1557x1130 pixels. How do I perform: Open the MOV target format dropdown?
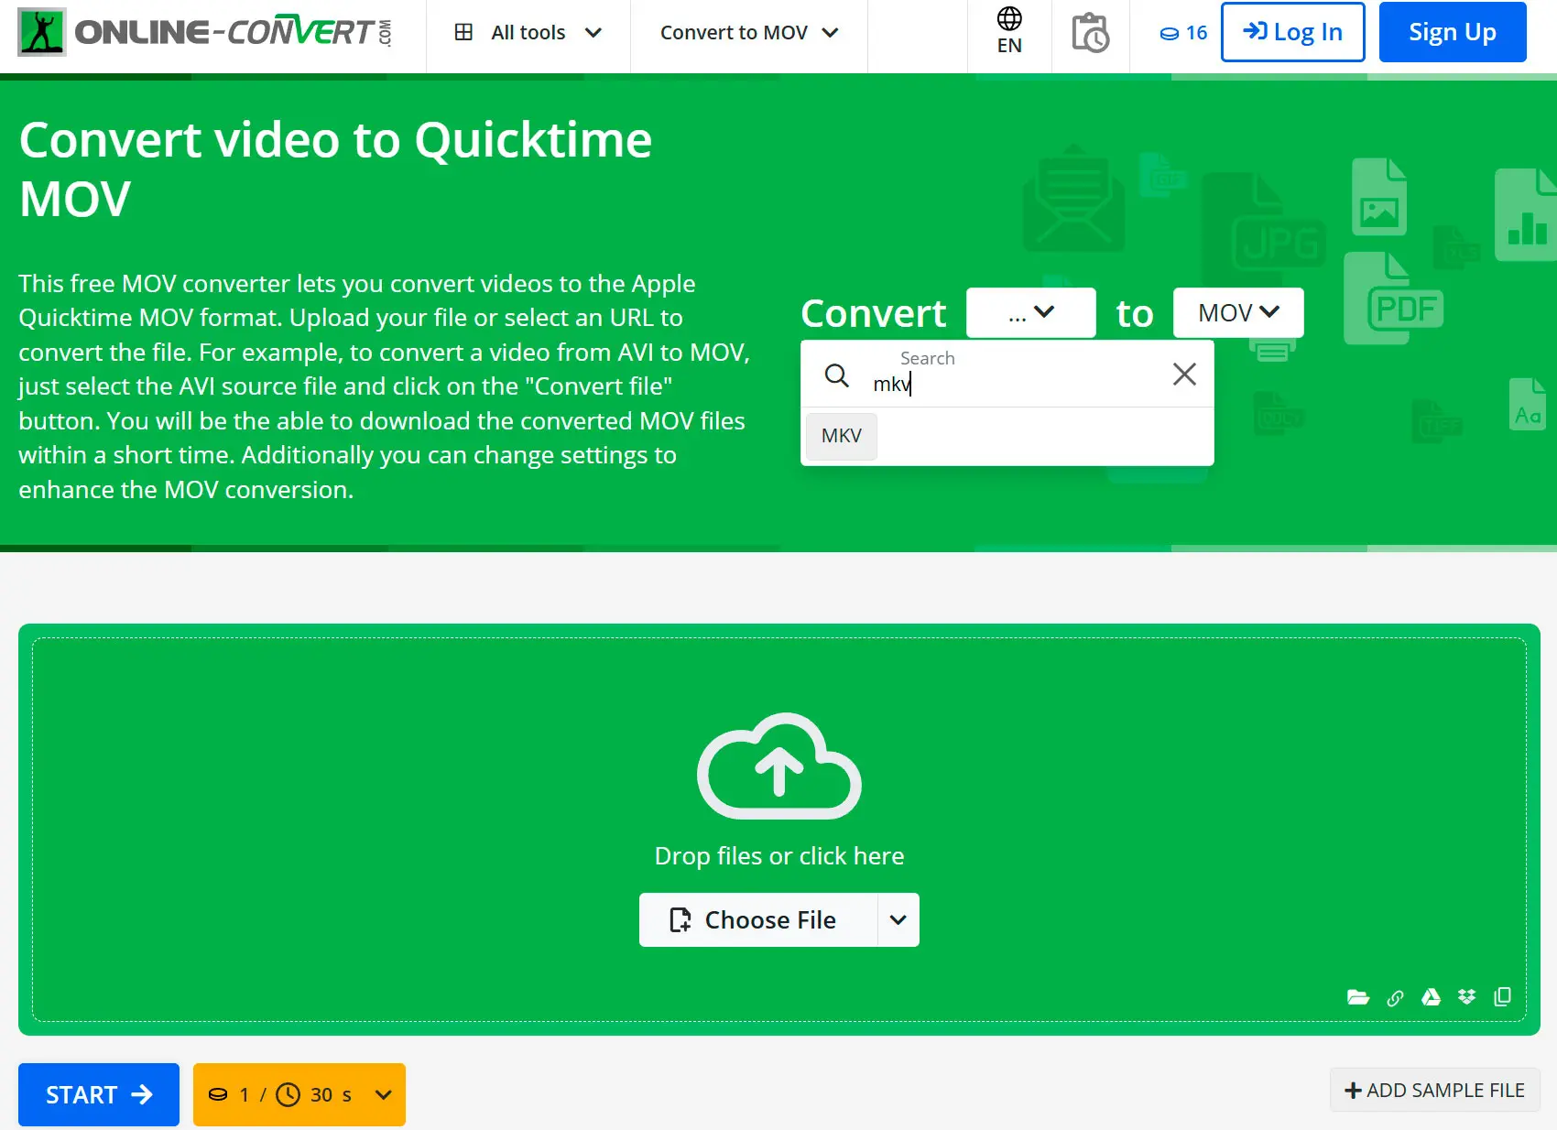click(1237, 312)
